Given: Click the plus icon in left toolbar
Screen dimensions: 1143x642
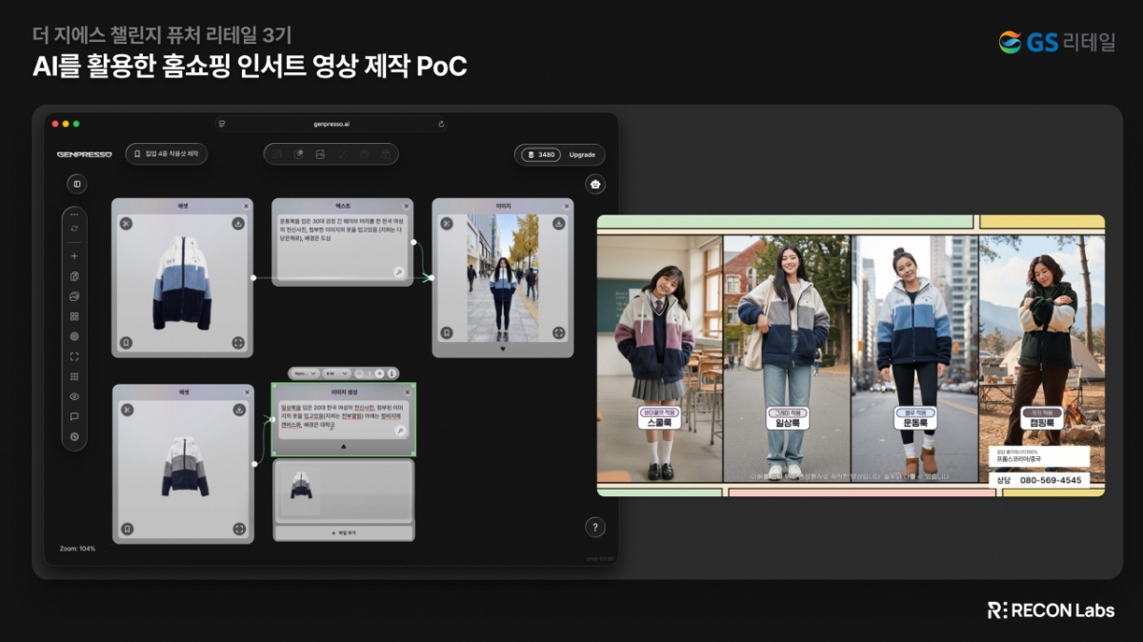Looking at the screenshot, I should (x=74, y=256).
